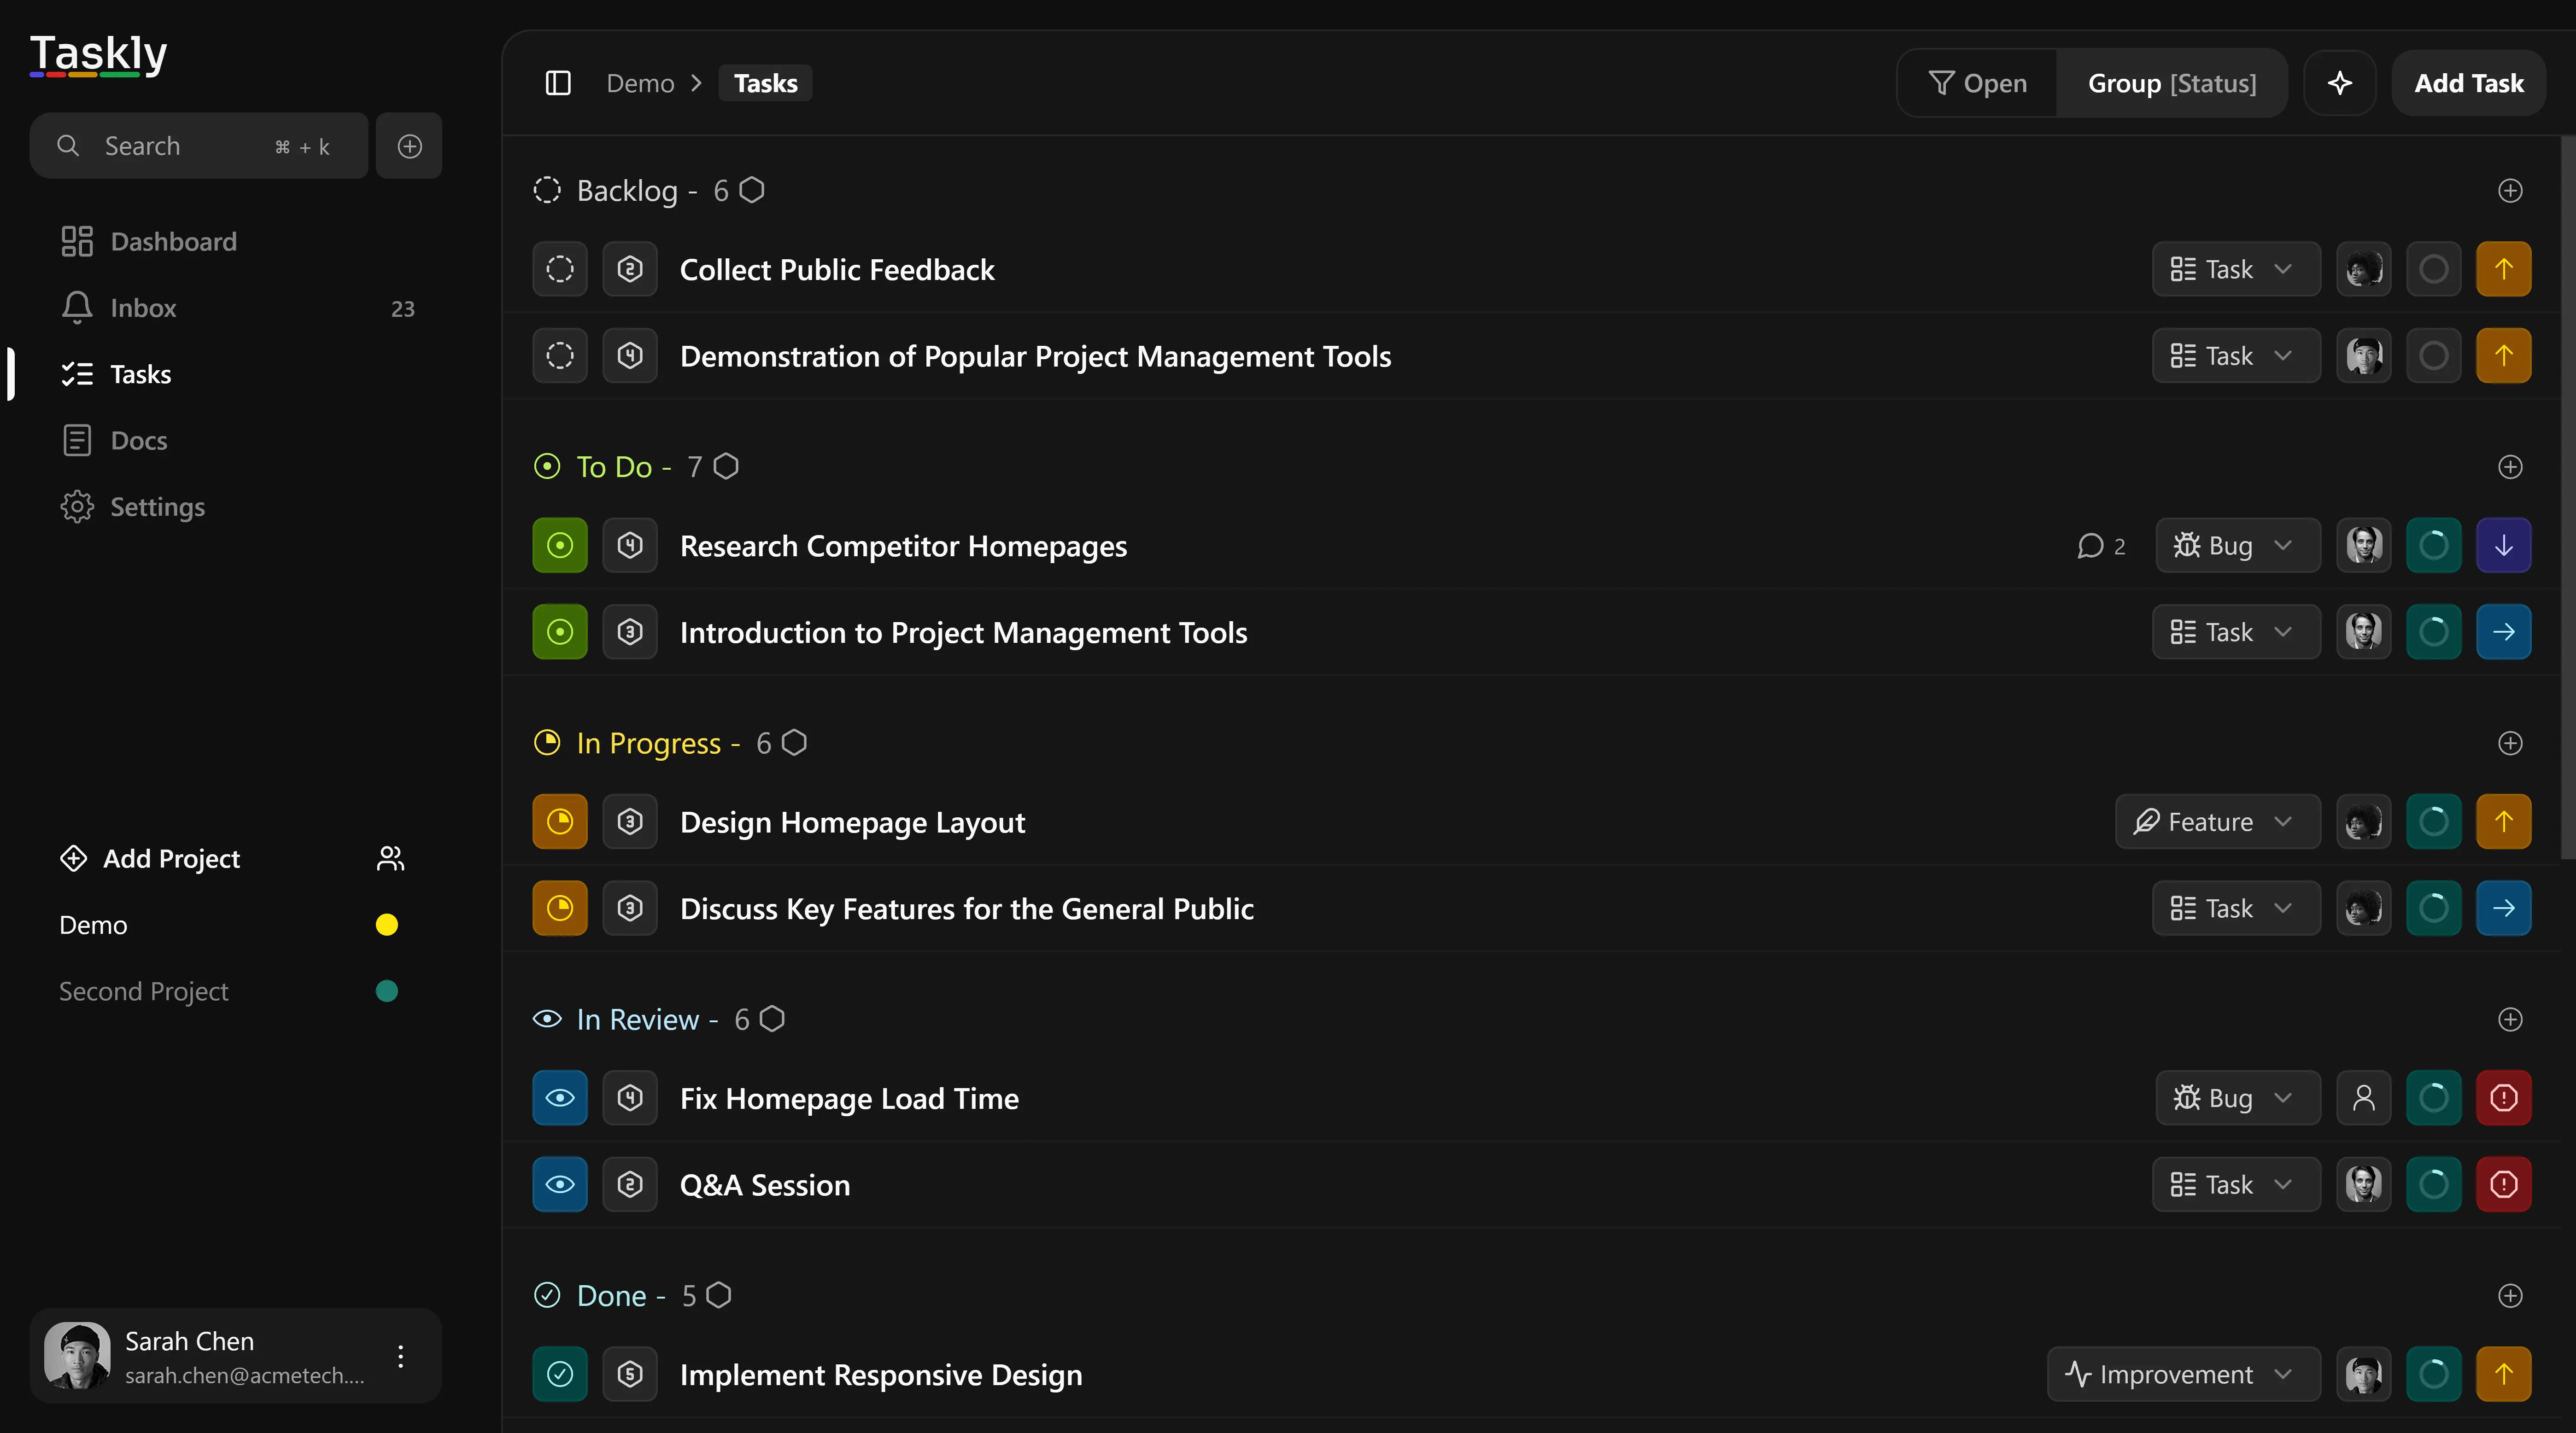
Task: Select the Tasks breadcrumb tab
Action: click(764, 83)
